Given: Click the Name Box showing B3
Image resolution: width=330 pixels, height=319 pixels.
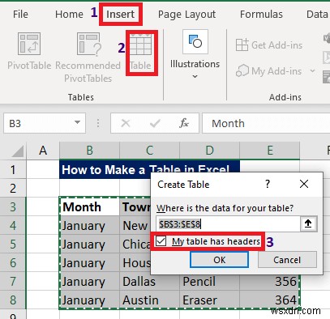Looking at the screenshot, I should (38, 123).
